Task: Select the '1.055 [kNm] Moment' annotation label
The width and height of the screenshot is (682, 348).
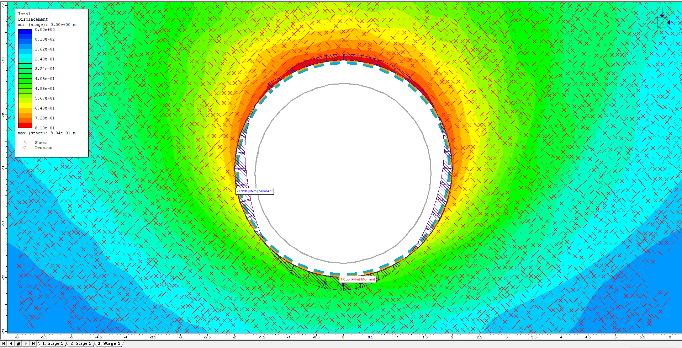Action: [358, 279]
